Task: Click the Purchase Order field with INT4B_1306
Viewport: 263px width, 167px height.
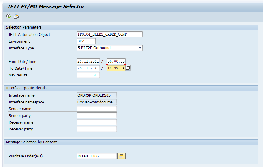Action: (96, 156)
